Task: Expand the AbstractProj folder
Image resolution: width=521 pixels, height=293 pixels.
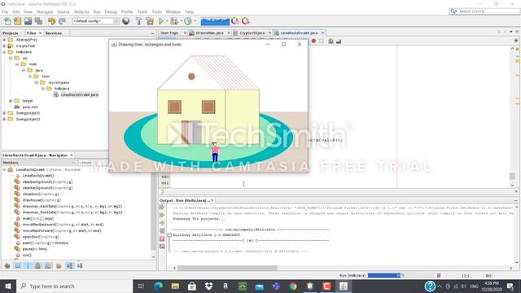Action: coord(4,40)
